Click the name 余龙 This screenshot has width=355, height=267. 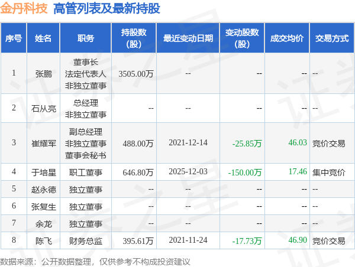point(43,224)
